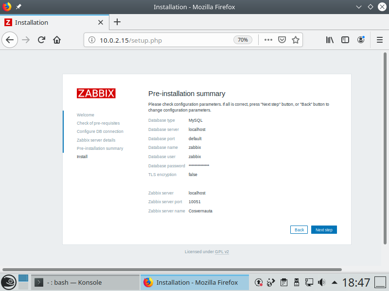Click the masked Database password value

(x=199, y=165)
